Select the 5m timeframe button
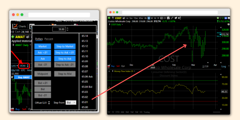 (131, 18)
